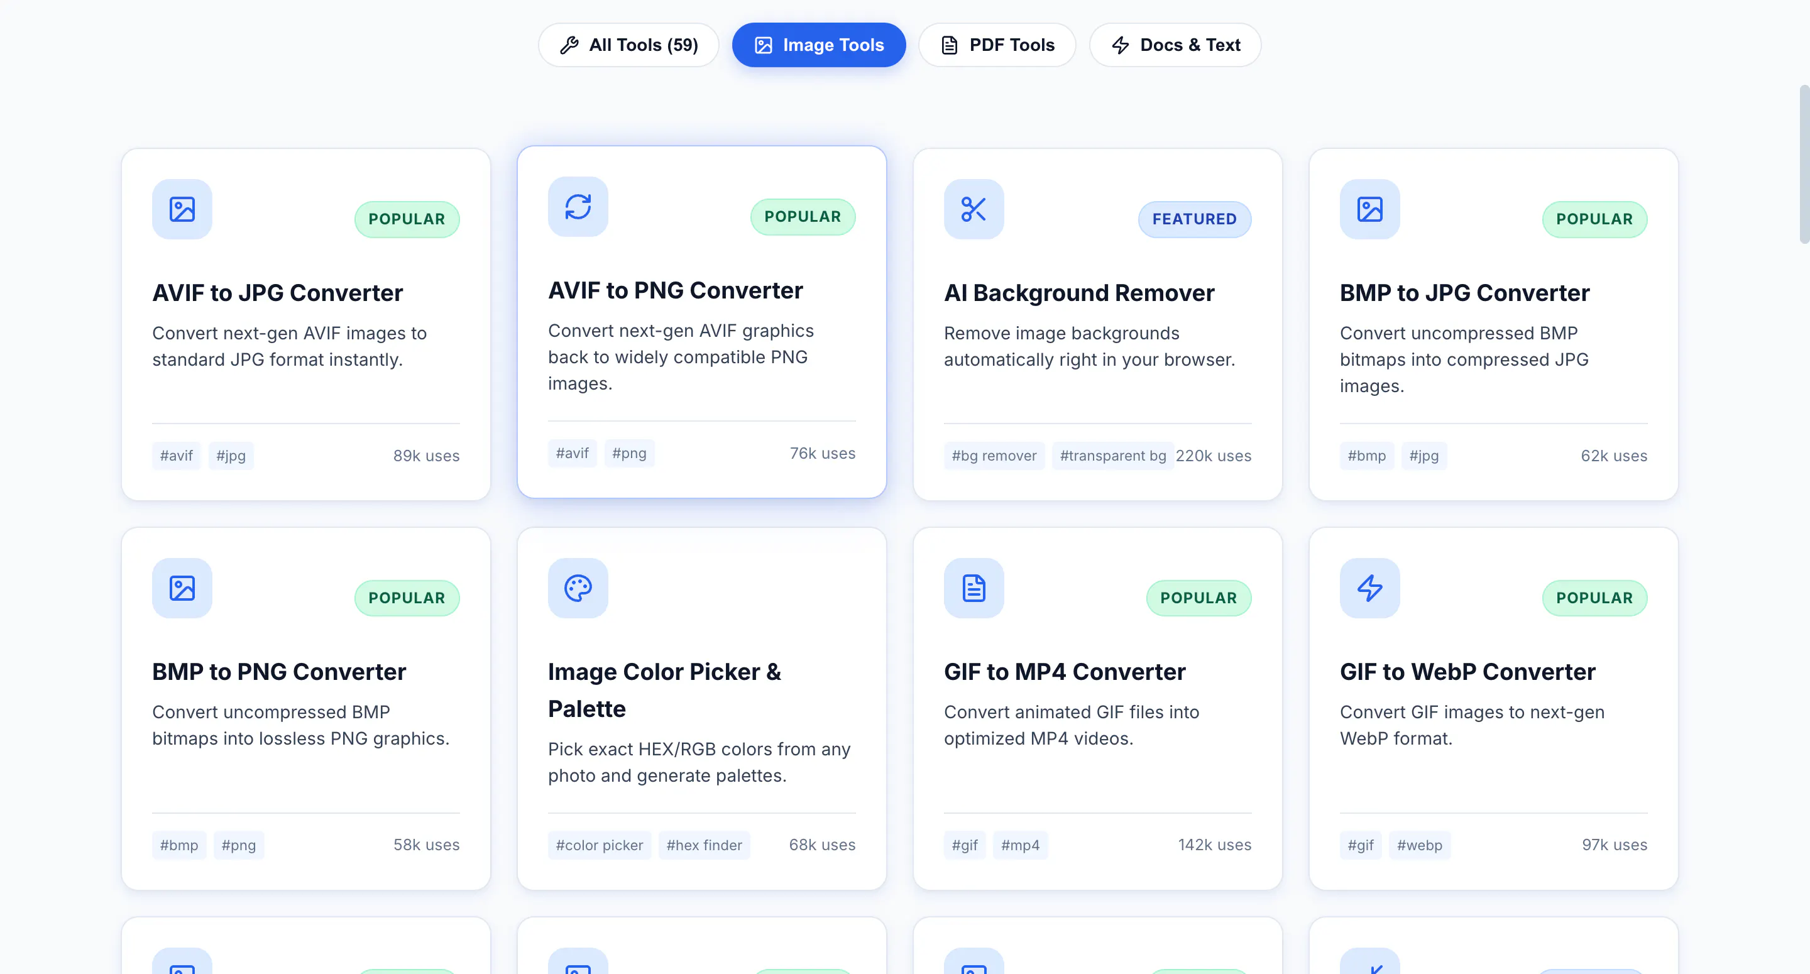Image resolution: width=1810 pixels, height=974 pixels.
Task: Open the Docs & Text tab
Action: 1175,45
